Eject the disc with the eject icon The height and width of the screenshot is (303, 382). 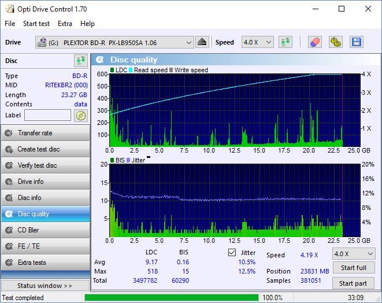202,42
